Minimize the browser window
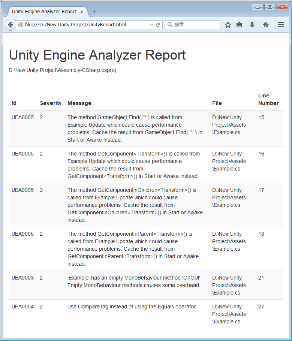The width and height of the screenshot is (292, 341). coord(258,7)
